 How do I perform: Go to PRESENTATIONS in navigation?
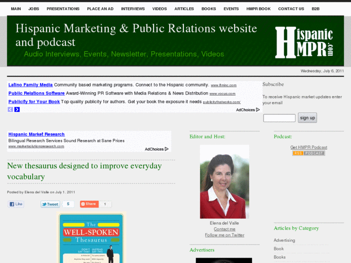click(x=63, y=9)
